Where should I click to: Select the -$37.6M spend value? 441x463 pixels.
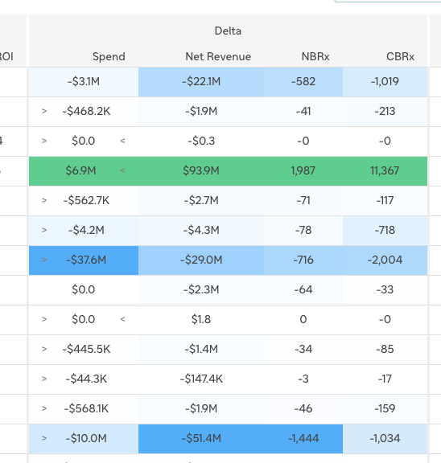(86, 260)
